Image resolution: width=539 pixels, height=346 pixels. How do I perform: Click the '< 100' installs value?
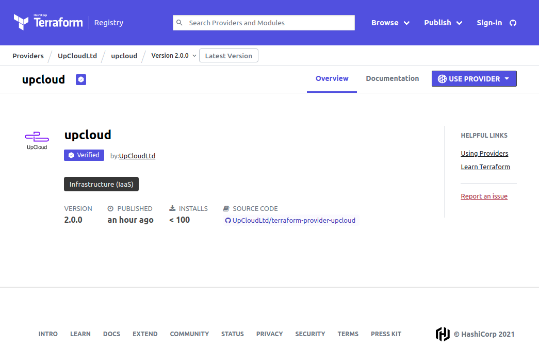pos(179,220)
